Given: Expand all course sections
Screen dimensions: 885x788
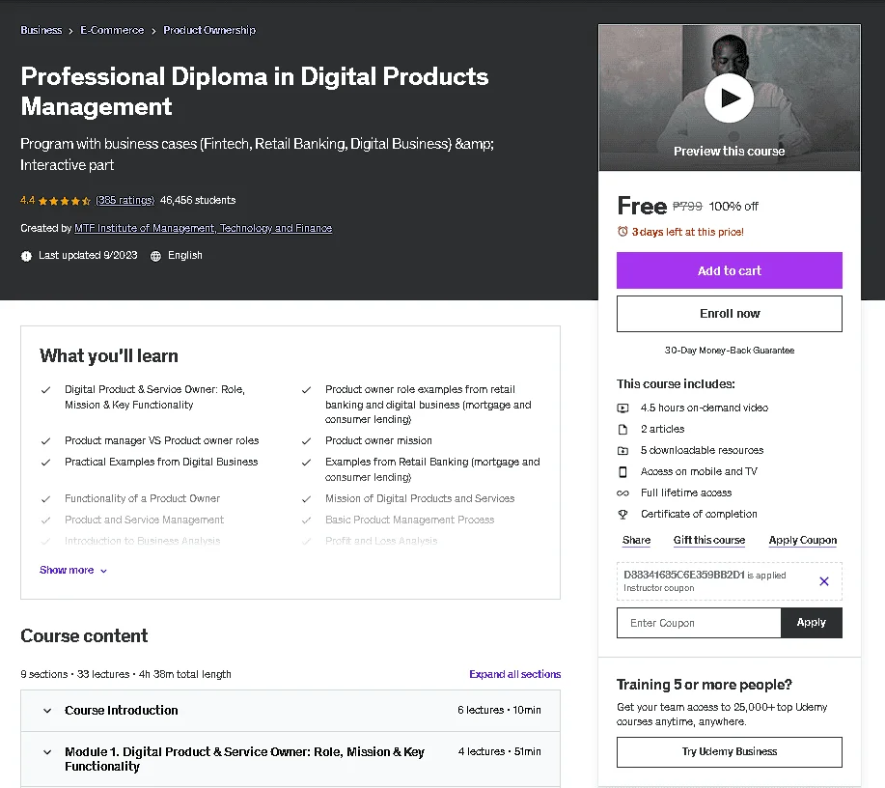Looking at the screenshot, I should pos(514,674).
